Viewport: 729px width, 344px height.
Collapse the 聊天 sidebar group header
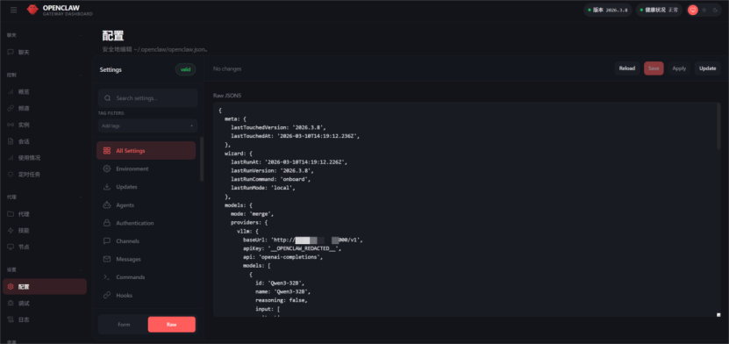[x=45, y=35]
